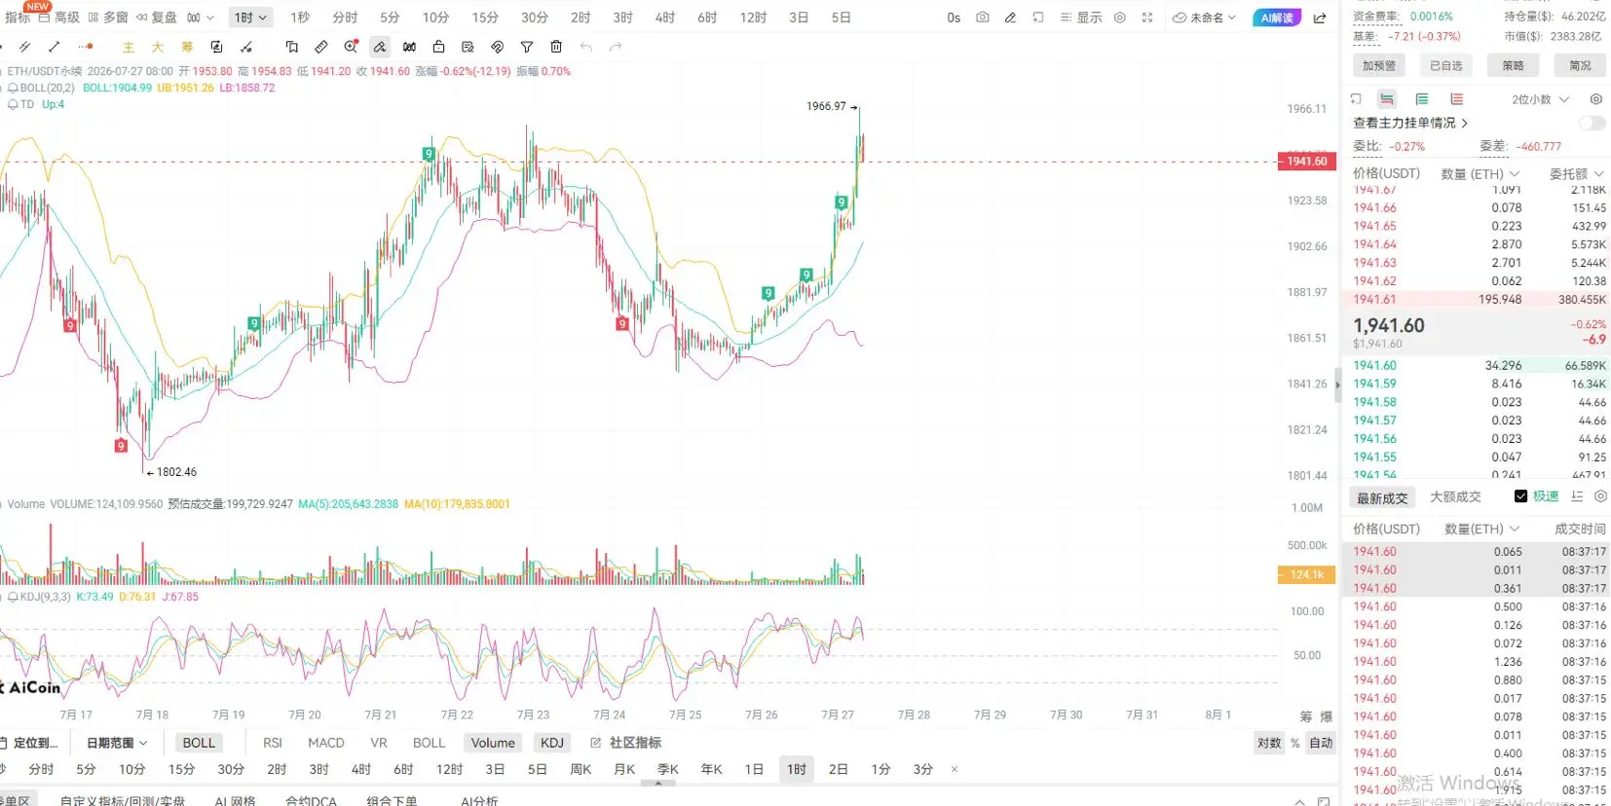Show the combined buy/sell order book view
1611x806 pixels.
click(x=1386, y=99)
